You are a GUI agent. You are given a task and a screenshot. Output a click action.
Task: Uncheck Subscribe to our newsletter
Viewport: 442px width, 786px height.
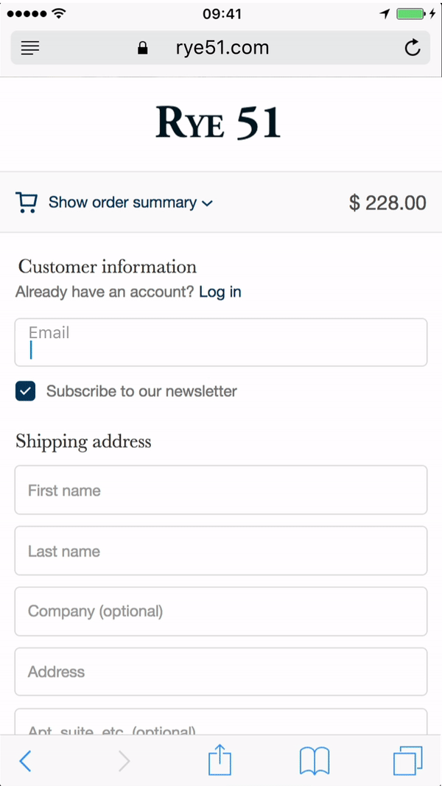click(x=26, y=391)
